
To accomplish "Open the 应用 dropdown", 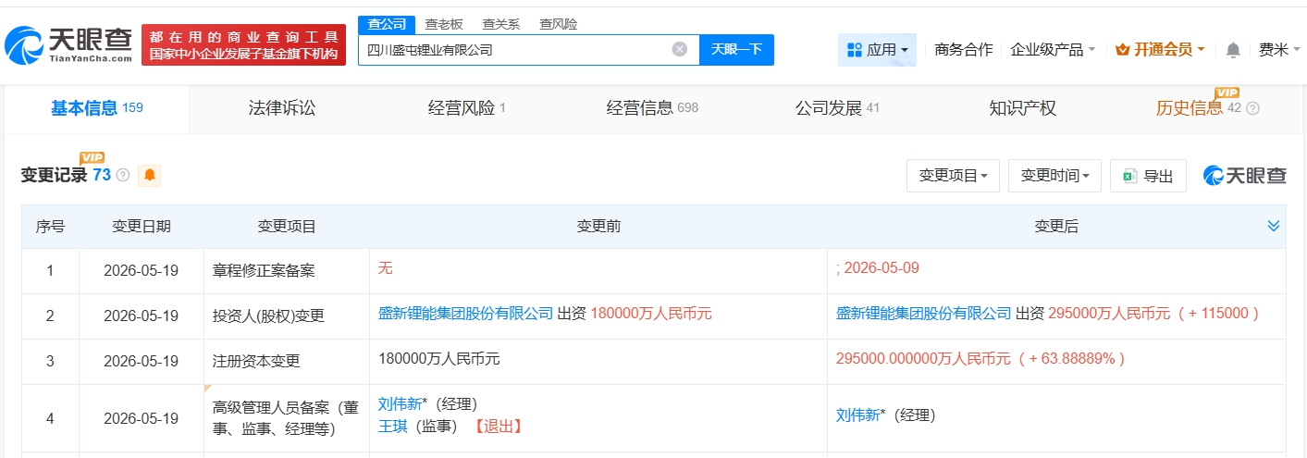I will (877, 50).
